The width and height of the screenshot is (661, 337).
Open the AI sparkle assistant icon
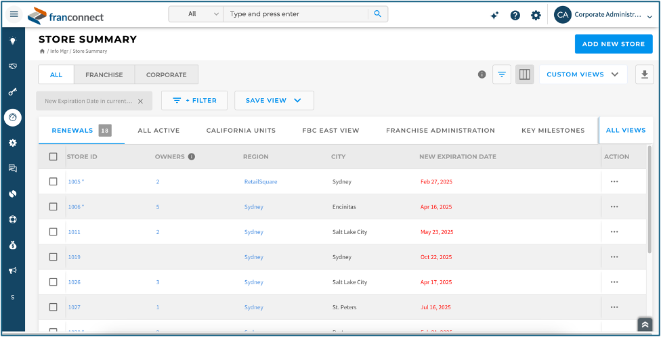click(x=494, y=16)
